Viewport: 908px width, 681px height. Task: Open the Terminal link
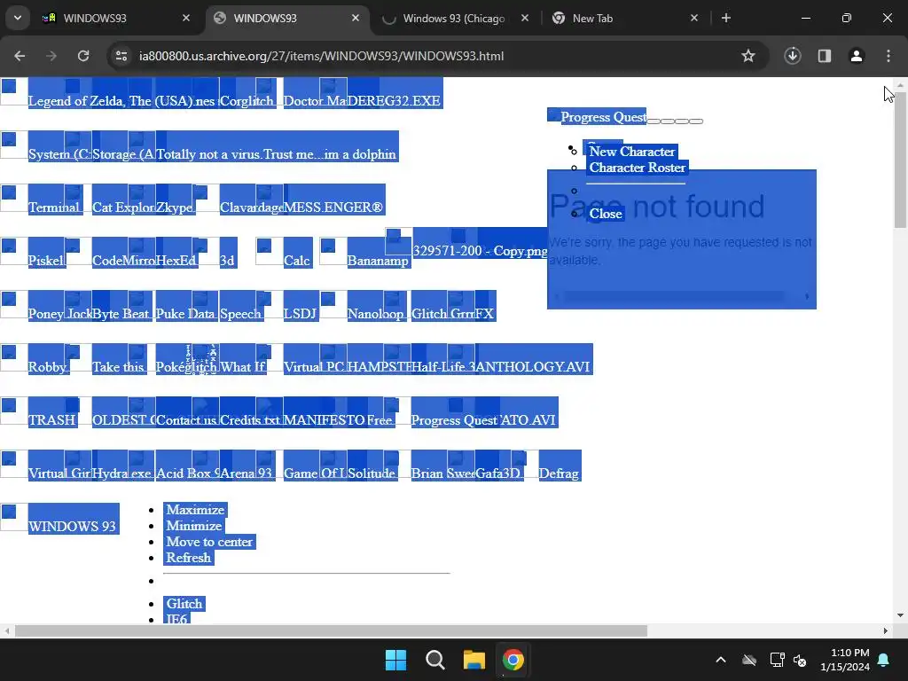pyautogui.click(x=54, y=207)
